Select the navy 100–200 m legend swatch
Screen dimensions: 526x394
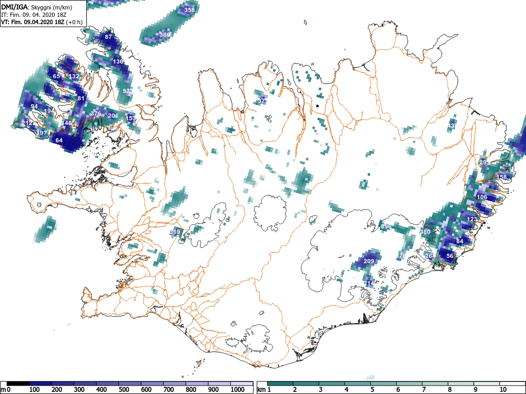point(41,383)
